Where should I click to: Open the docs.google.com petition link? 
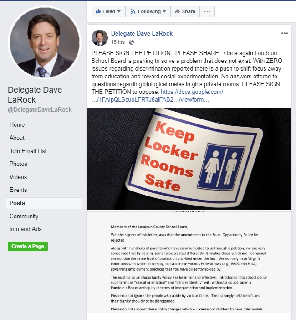coord(157,96)
